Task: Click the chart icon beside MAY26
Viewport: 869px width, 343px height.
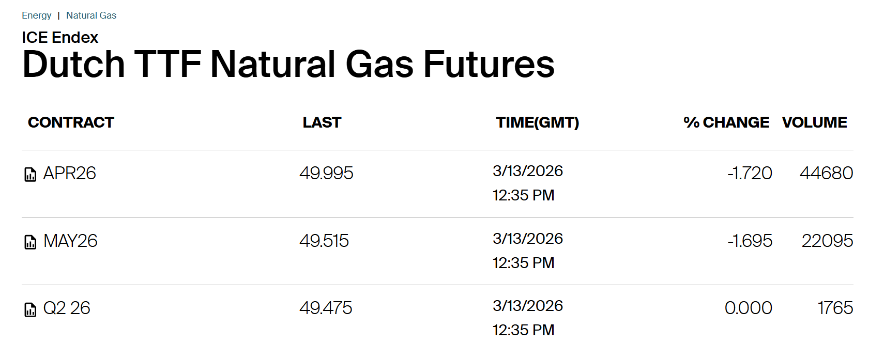Action: click(x=31, y=242)
